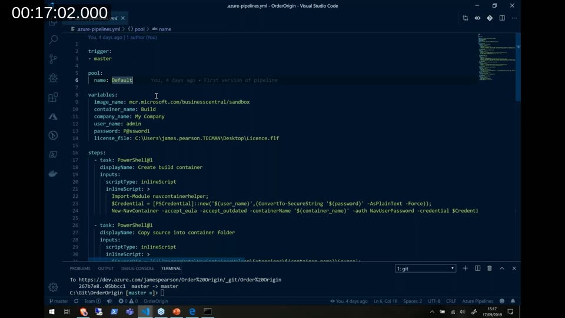Viewport: 565px width, 318px height.
Task: Open the Manage gear in activity bar
Action: point(54,287)
